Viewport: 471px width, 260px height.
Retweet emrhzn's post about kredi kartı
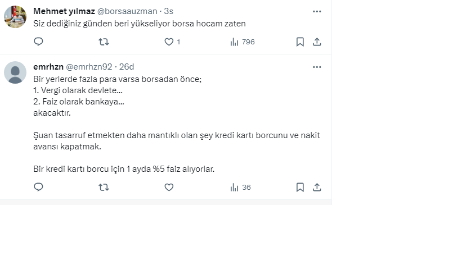pos(104,188)
